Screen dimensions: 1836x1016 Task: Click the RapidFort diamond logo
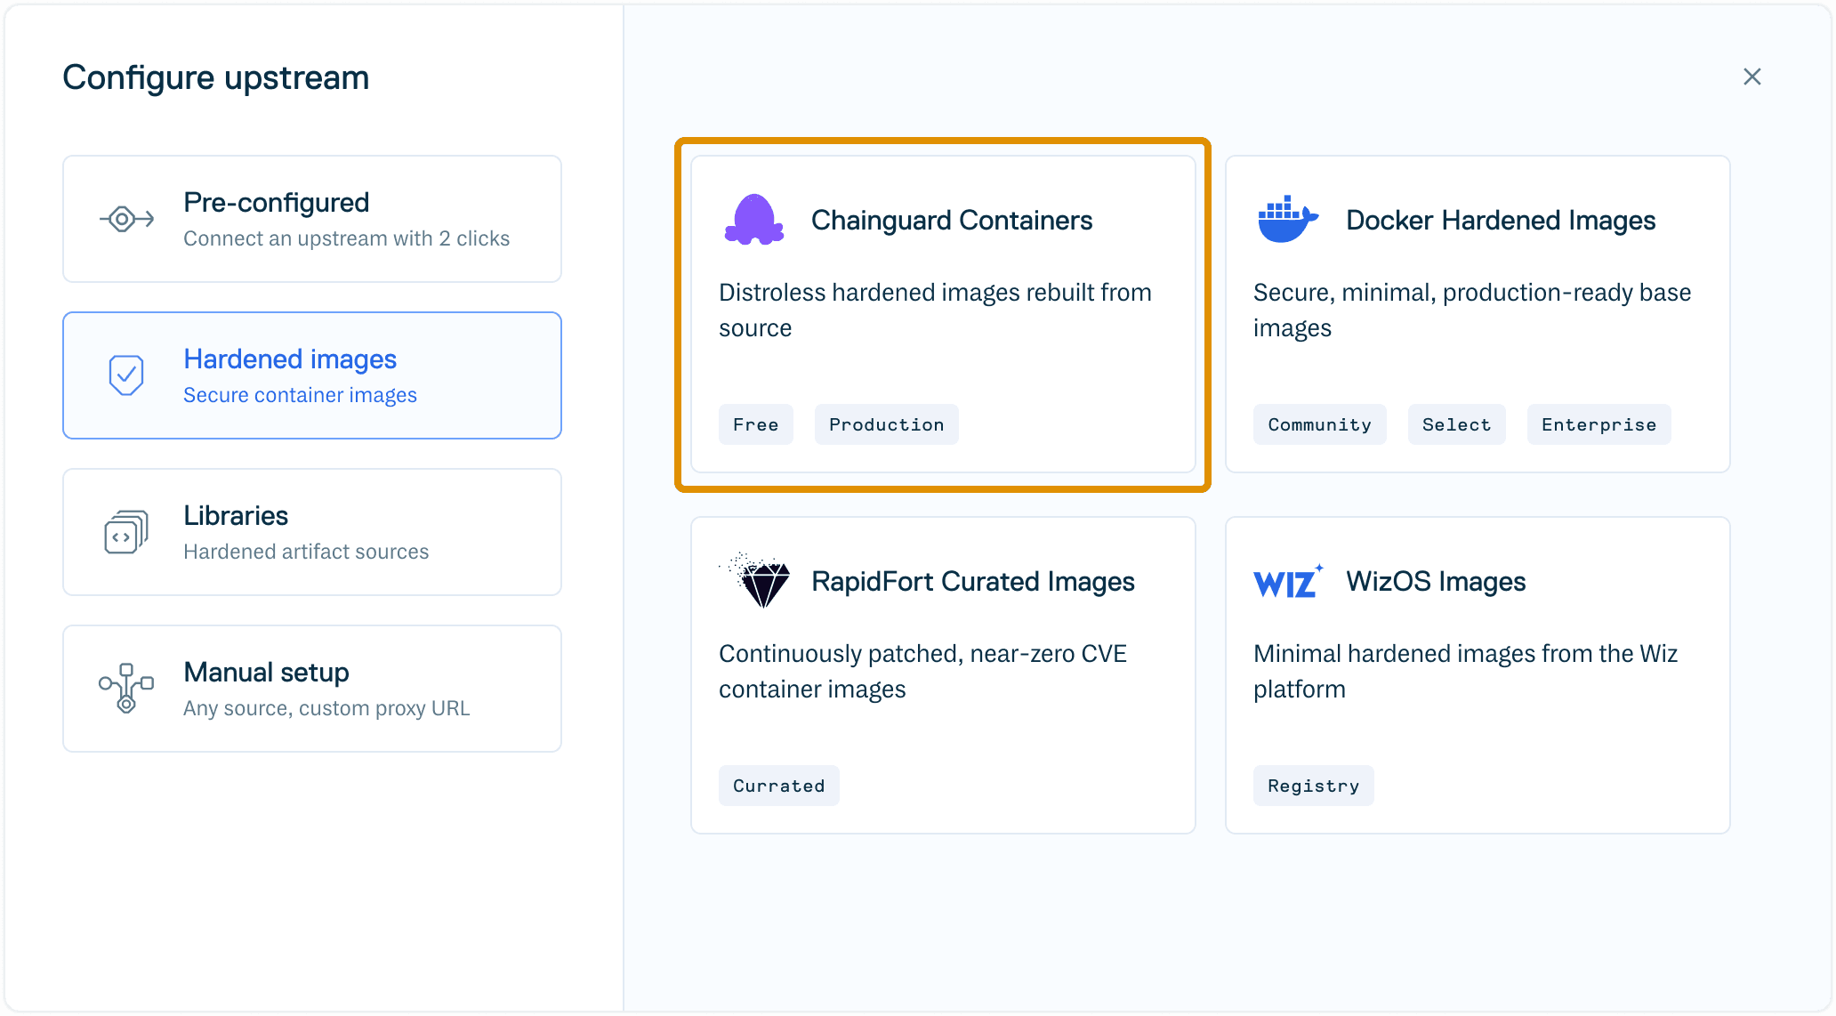click(756, 580)
